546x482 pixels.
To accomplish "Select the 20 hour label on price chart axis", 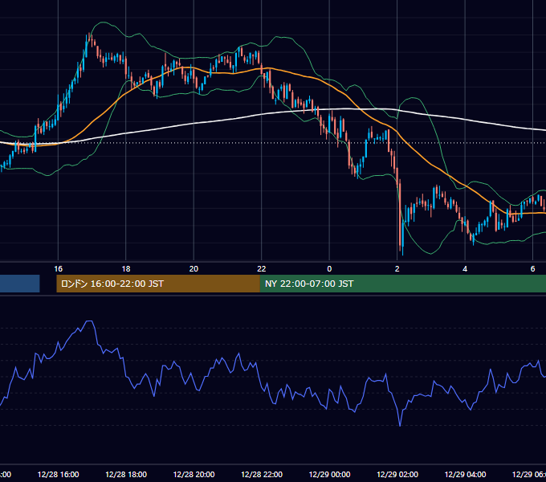I will pyautogui.click(x=194, y=268).
